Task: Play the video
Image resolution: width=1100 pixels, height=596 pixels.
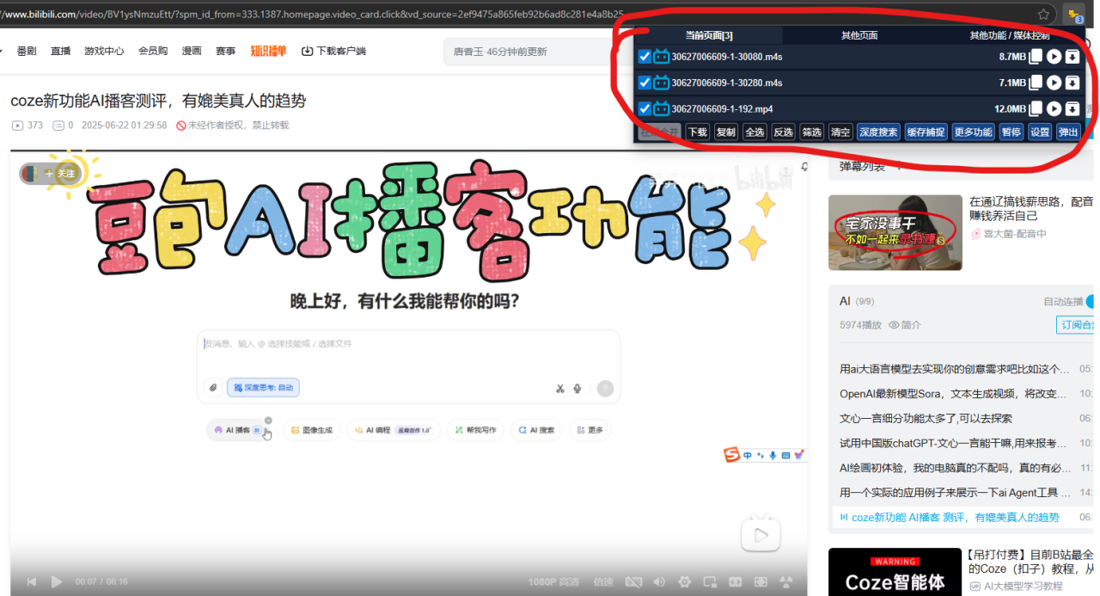Action: click(57, 582)
